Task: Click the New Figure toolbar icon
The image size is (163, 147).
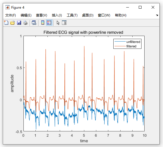Action: tap(6, 23)
